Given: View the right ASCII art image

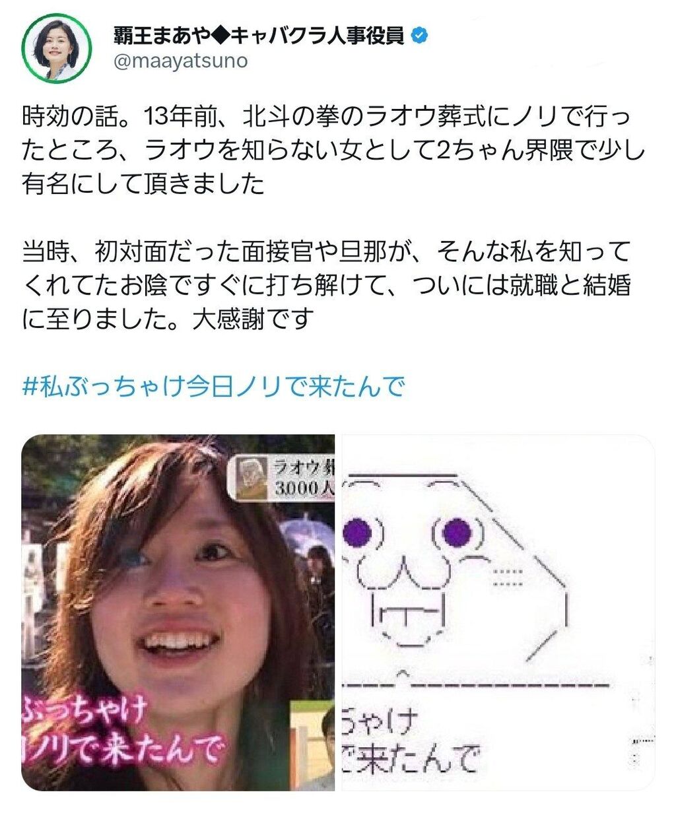Looking at the screenshot, I should [497, 612].
